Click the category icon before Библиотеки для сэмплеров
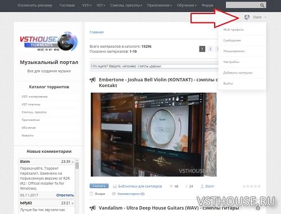 115,186
